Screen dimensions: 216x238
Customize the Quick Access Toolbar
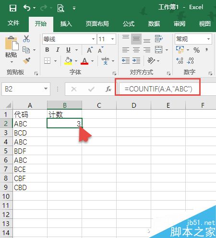click(74, 8)
